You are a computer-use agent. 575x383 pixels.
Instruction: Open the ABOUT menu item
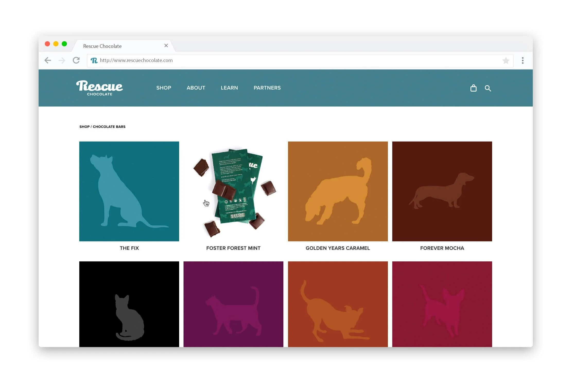click(x=196, y=88)
